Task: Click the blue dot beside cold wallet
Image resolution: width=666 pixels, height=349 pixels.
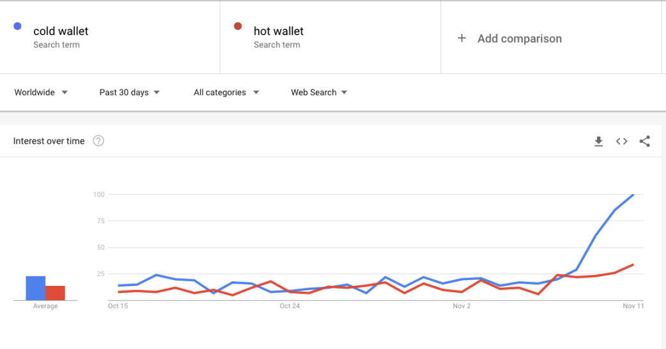Action: pos(18,26)
